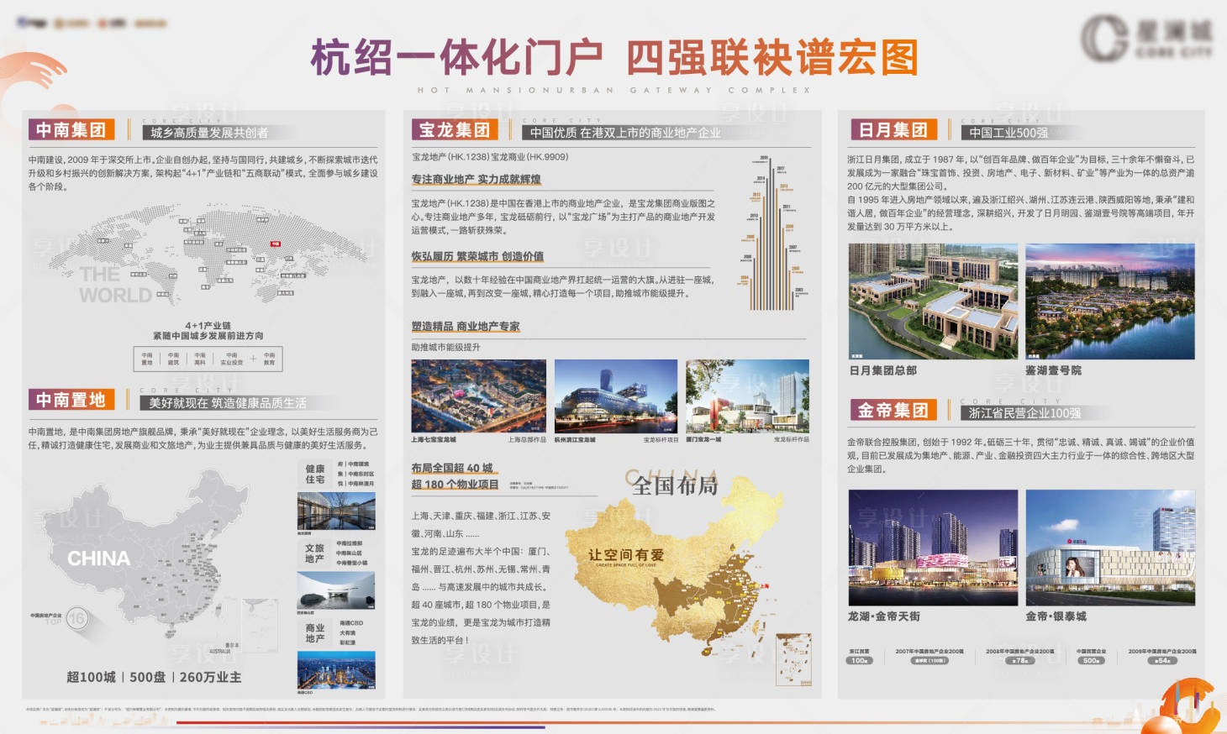
Task: Open the 杭州滨江宝龙城 photo
Action: pyautogui.click(x=616, y=396)
